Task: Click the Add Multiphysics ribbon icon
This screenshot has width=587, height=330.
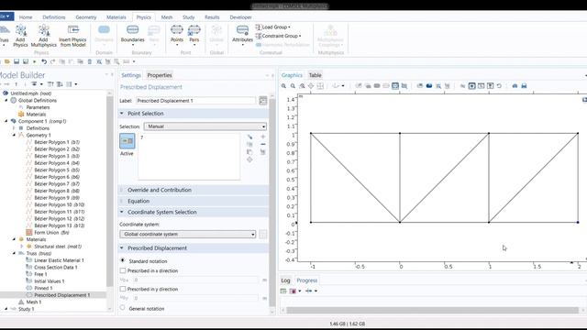Action: pos(43,36)
